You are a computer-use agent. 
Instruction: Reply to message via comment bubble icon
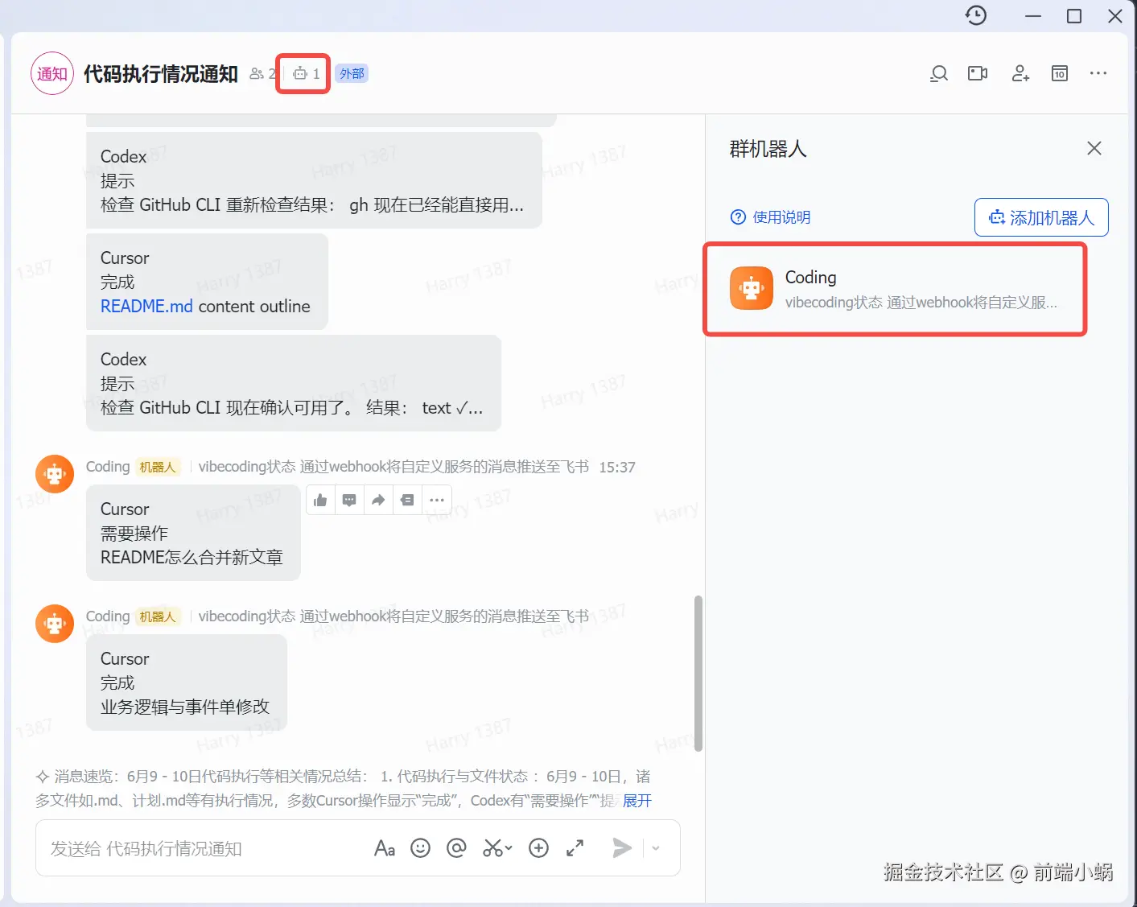pyautogui.click(x=349, y=501)
